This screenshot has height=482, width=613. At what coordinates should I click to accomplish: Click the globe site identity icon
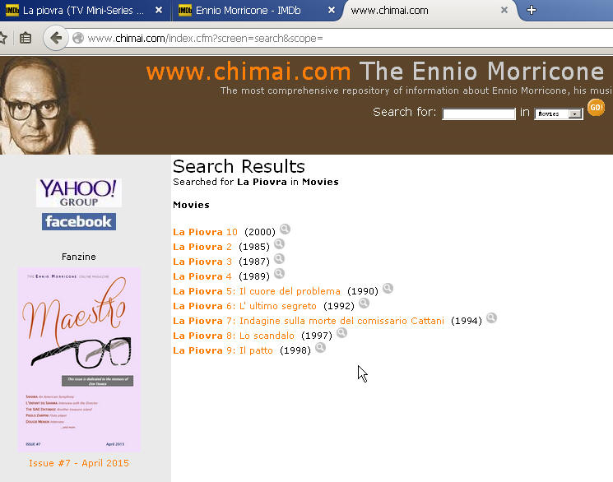click(78, 38)
